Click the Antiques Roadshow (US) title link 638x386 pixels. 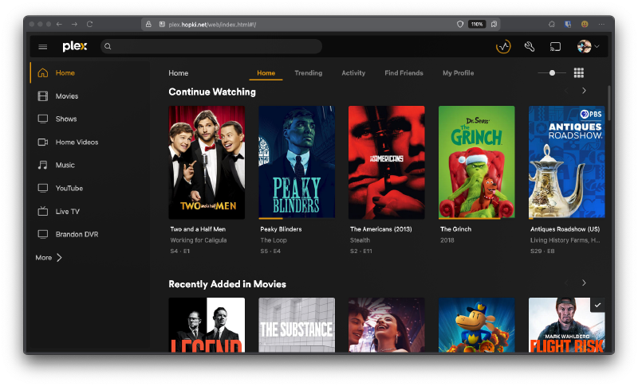coord(565,229)
